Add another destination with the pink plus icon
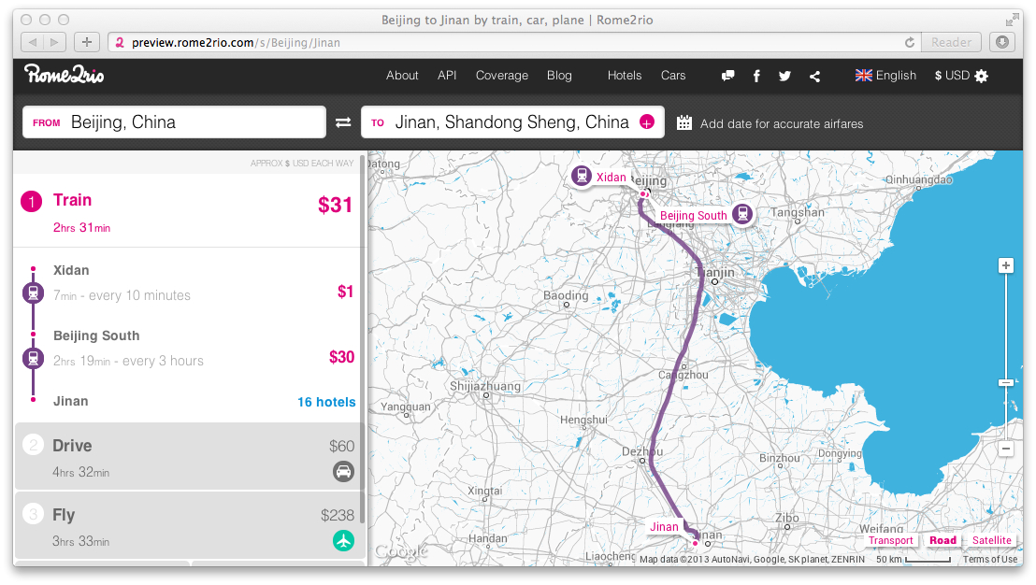Image resolution: width=1036 pixels, height=585 pixels. point(647,122)
